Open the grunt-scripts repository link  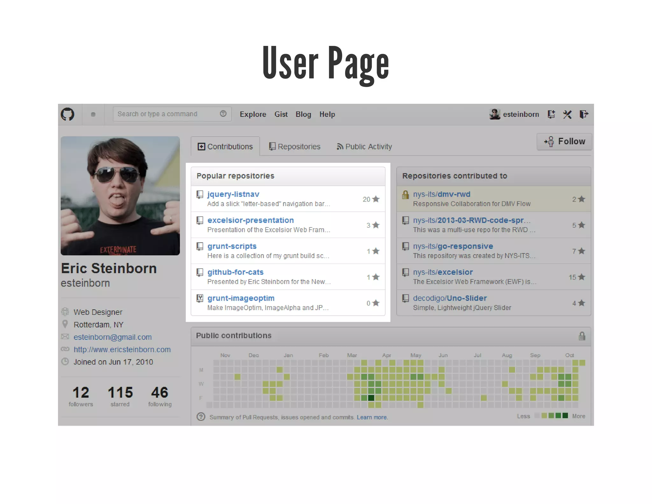pos(232,246)
